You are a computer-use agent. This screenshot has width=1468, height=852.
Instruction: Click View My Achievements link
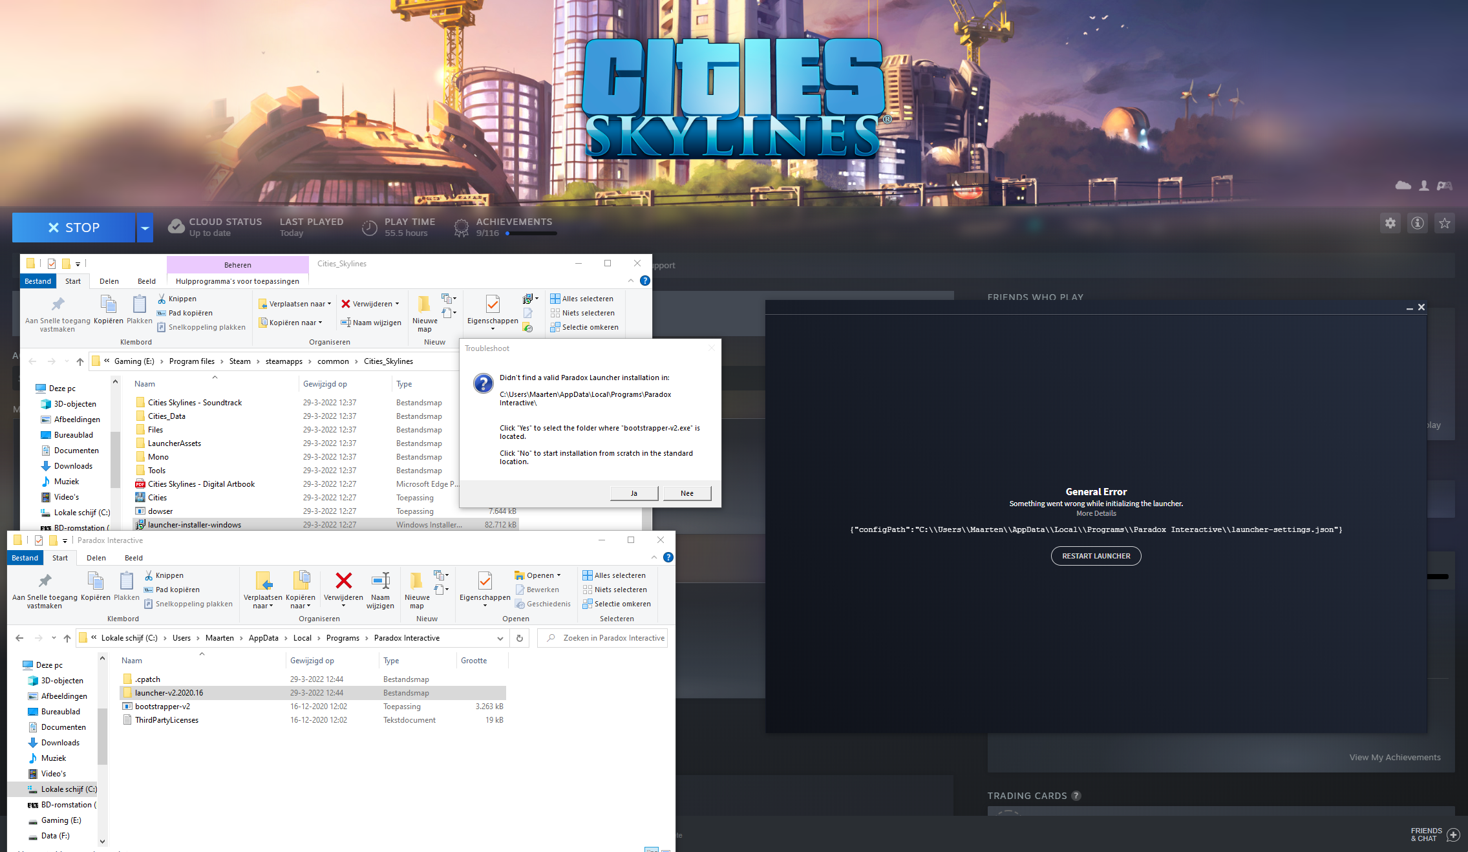tap(1395, 758)
